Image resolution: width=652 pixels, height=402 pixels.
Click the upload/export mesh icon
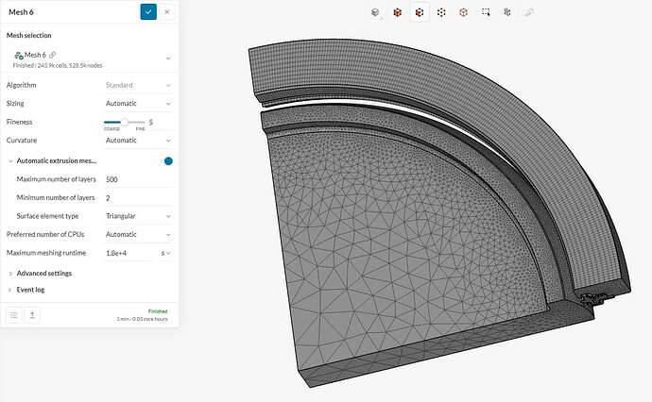[34, 314]
